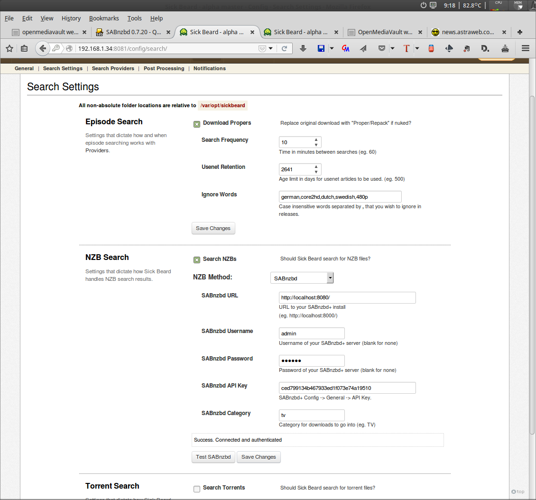This screenshot has width=536, height=500.
Task: Reload the page with the refresh icon
Action: click(284, 48)
